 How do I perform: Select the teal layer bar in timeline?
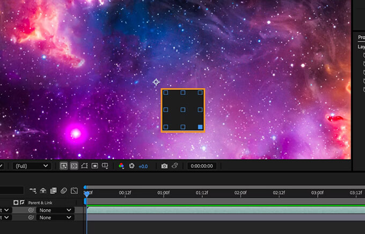tap(226, 210)
